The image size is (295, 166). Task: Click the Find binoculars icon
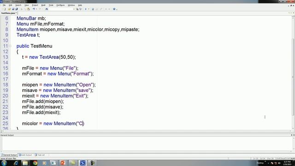click(47, 9)
